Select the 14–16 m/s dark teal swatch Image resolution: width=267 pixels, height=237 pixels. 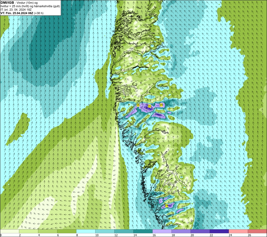pos(143,231)
